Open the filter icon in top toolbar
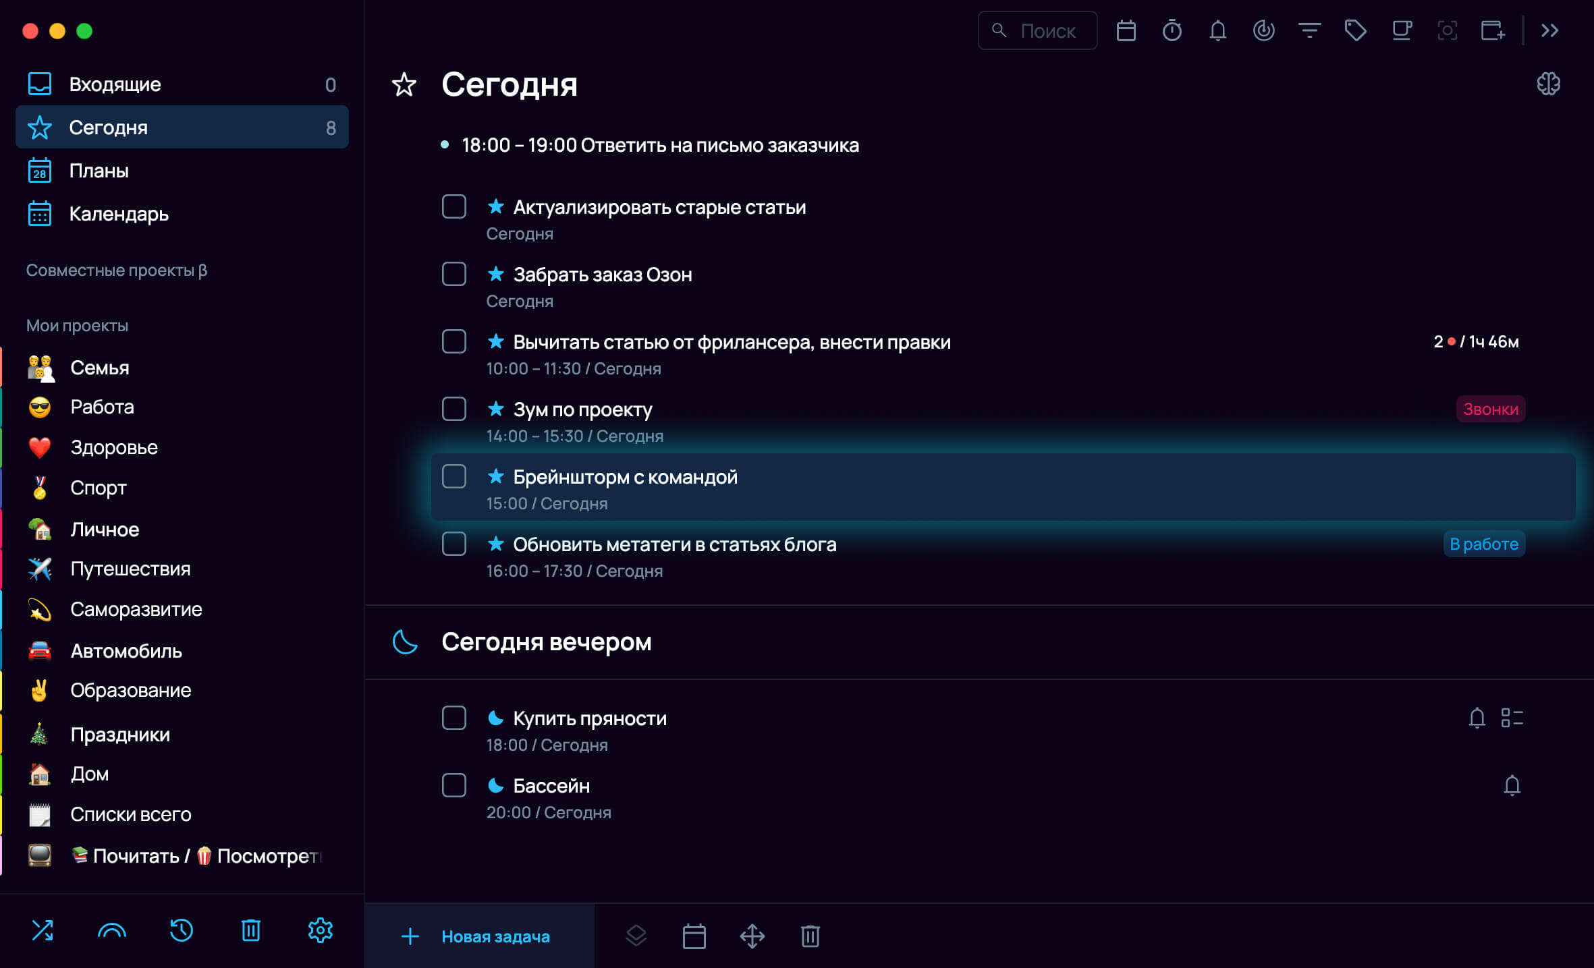Screen dimensions: 1594x968 1309,30
